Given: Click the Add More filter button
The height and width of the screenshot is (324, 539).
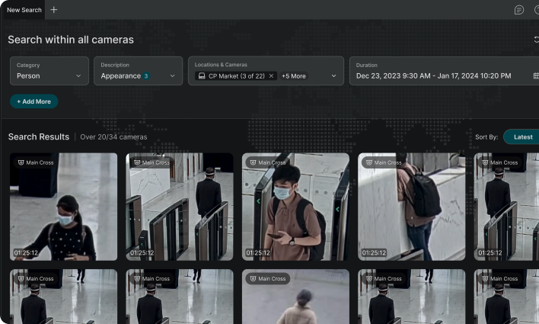Looking at the screenshot, I should click(x=34, y=101).
